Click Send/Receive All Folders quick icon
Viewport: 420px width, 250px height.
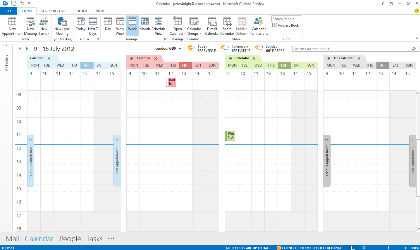tap(13, 4)
